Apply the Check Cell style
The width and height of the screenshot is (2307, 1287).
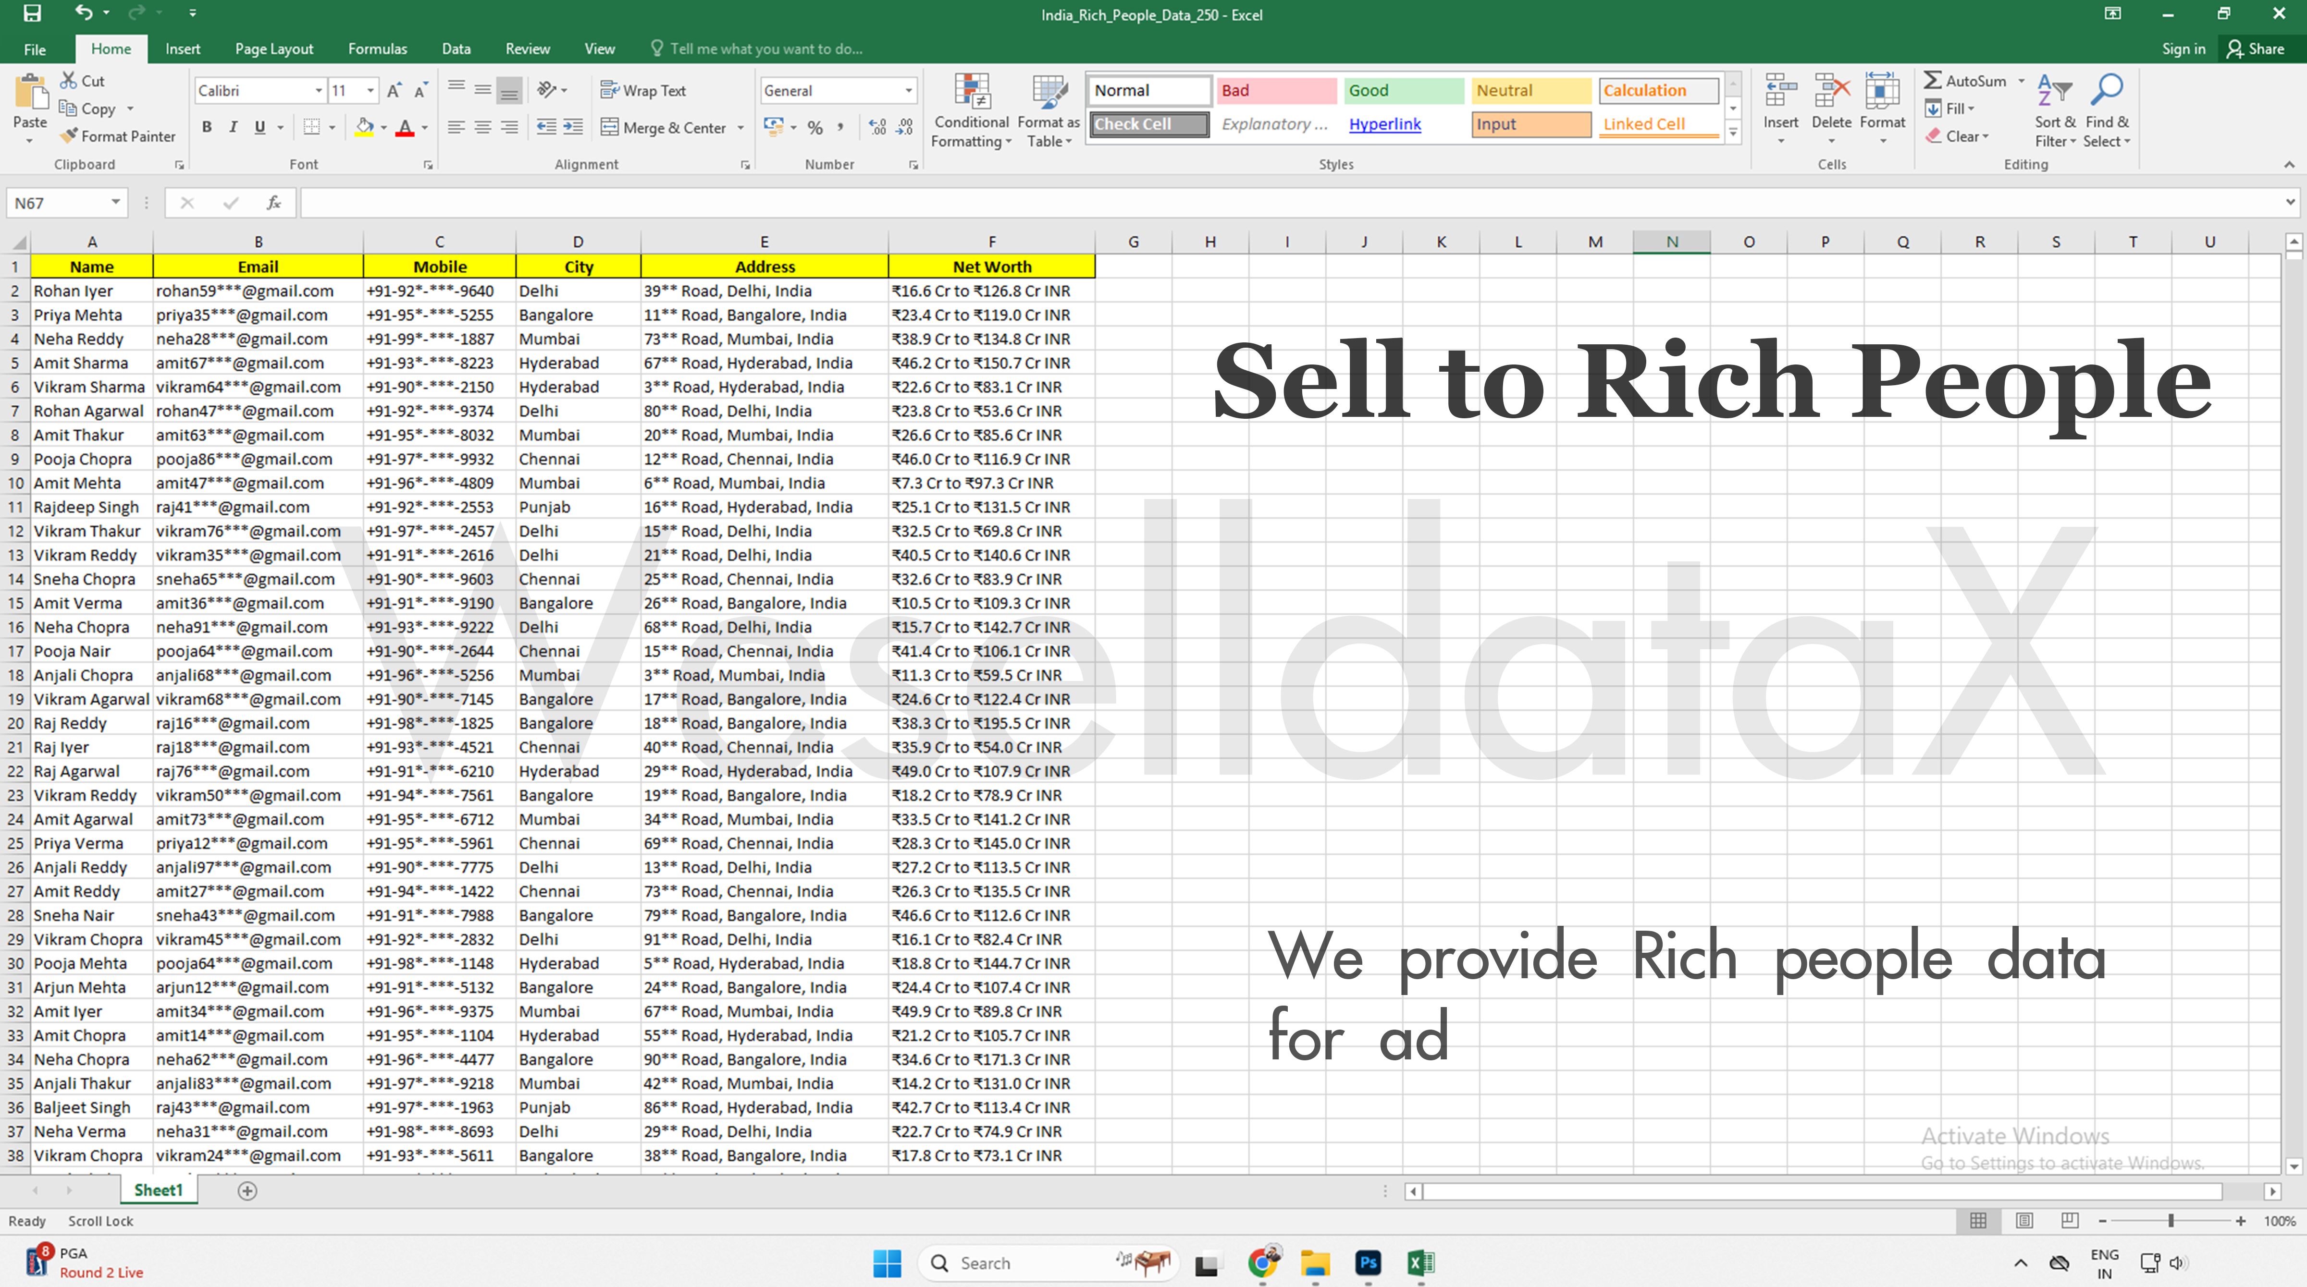click(x=1149, y=124)
